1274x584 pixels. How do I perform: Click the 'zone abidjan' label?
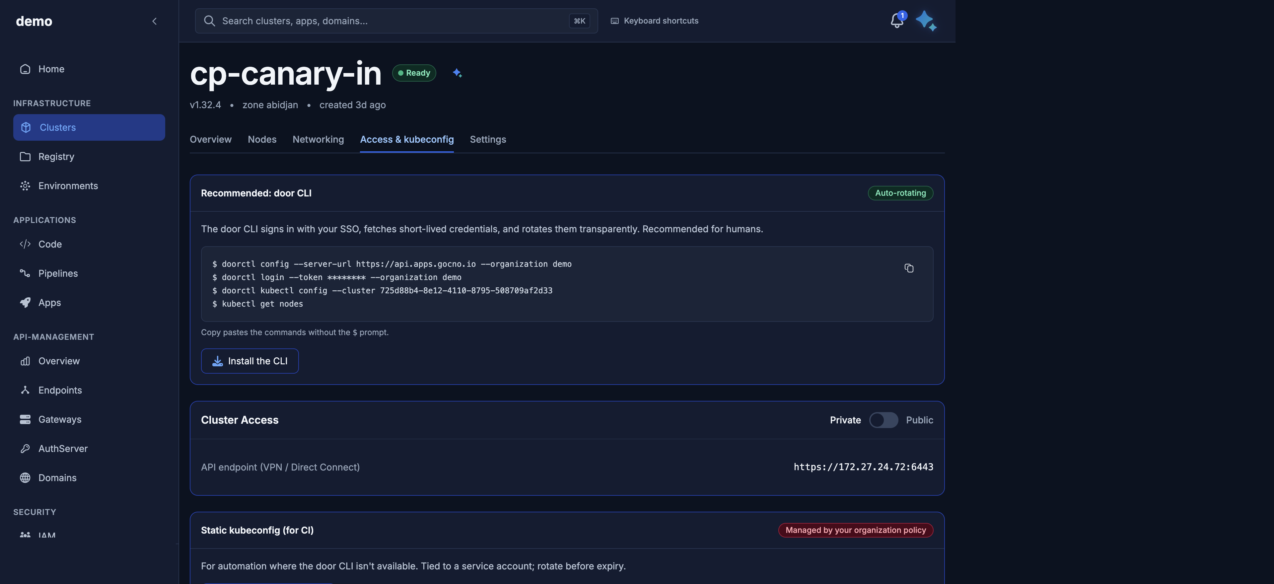(x=270, y=105)
